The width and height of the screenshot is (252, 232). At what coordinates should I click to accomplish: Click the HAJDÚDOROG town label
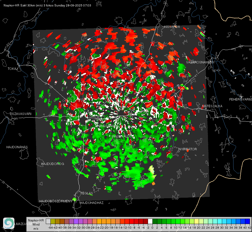click(53, 164)
